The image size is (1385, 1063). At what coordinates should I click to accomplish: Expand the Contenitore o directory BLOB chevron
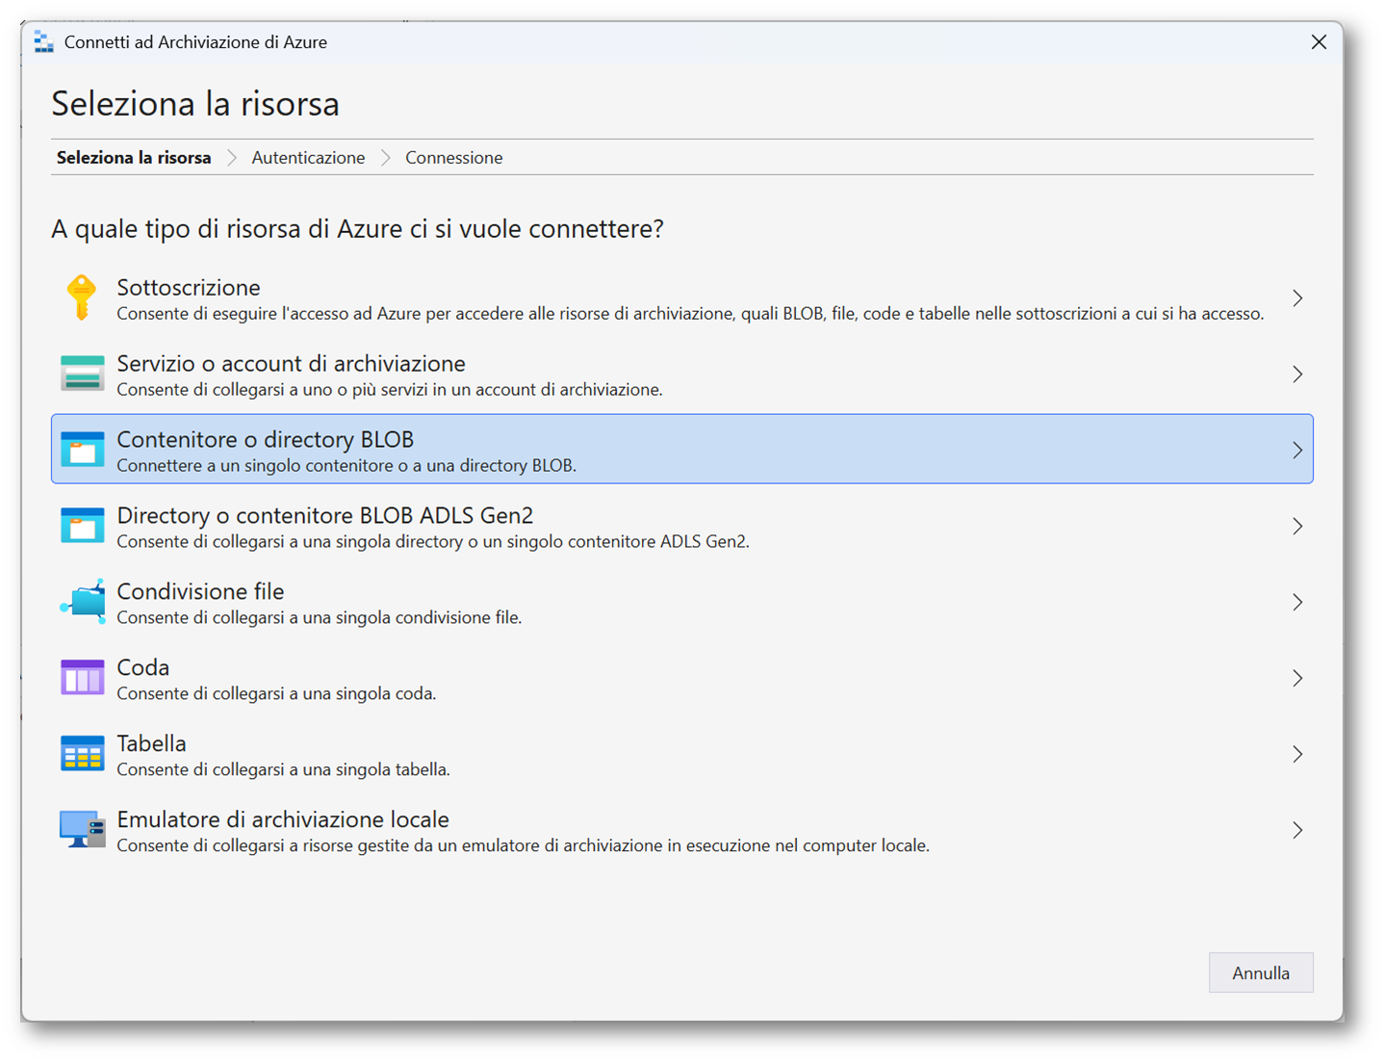(x=1297, y=450)
